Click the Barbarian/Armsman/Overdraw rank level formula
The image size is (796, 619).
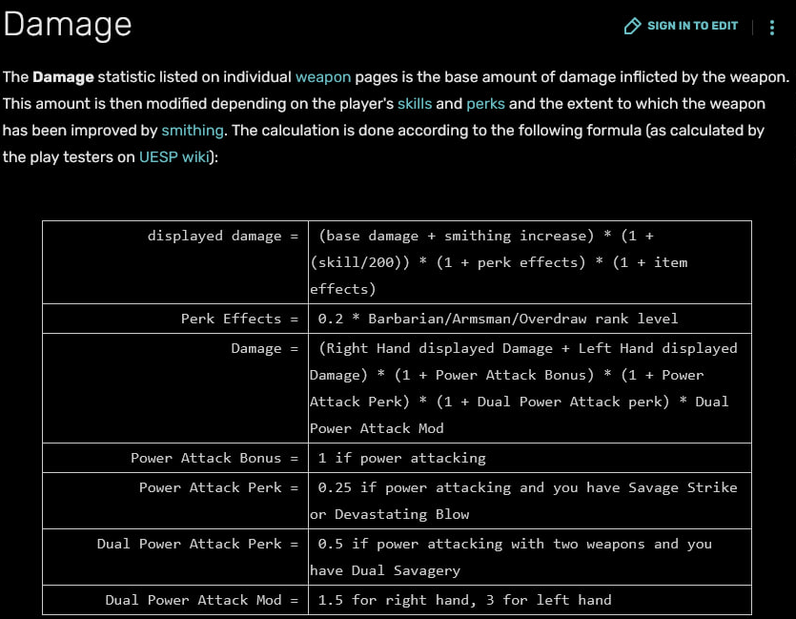tap(498, 319)
